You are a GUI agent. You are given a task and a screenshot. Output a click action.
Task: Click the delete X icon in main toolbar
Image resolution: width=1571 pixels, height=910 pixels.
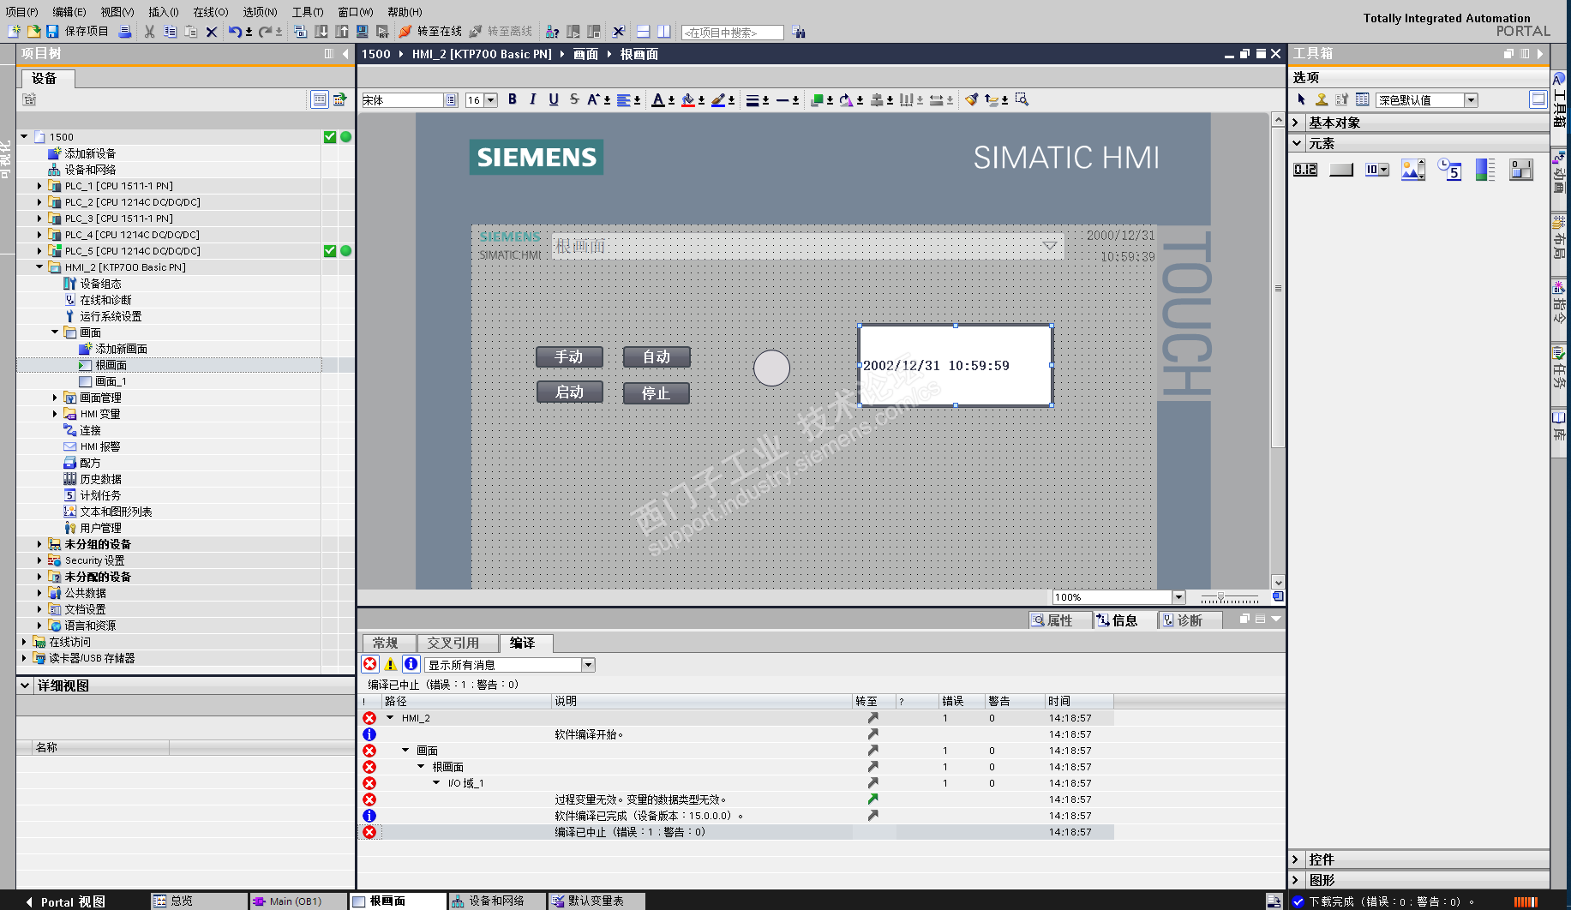point(212,32)
